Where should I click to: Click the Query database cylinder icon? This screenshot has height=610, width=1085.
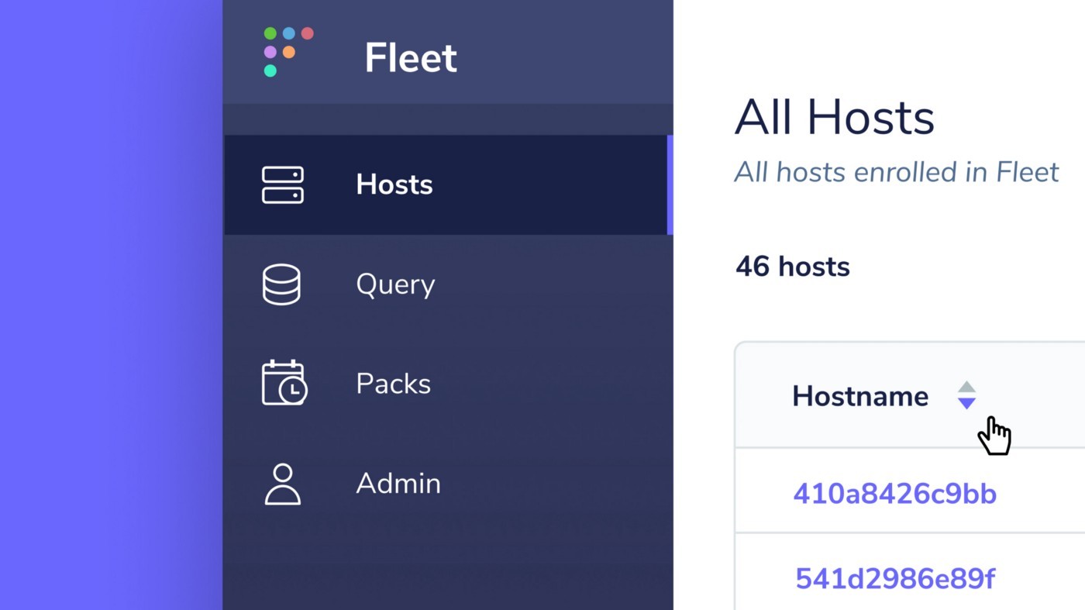(x=281, y=284)
